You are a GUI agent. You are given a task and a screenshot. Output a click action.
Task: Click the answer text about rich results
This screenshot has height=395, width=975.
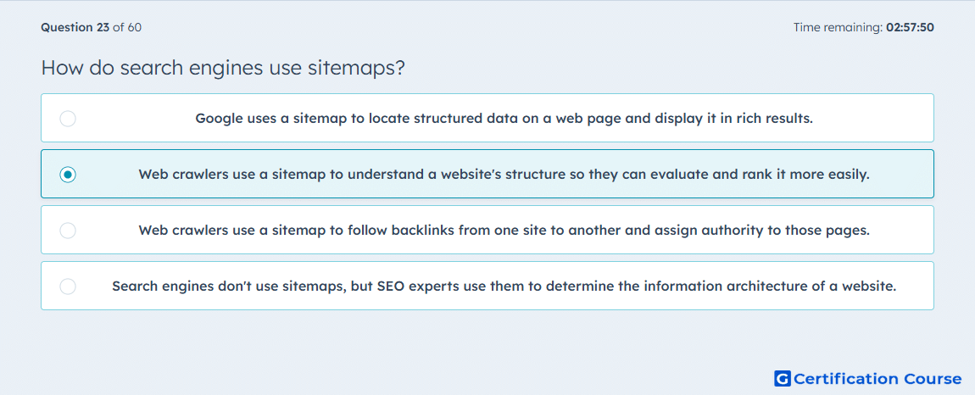[504, 118]
